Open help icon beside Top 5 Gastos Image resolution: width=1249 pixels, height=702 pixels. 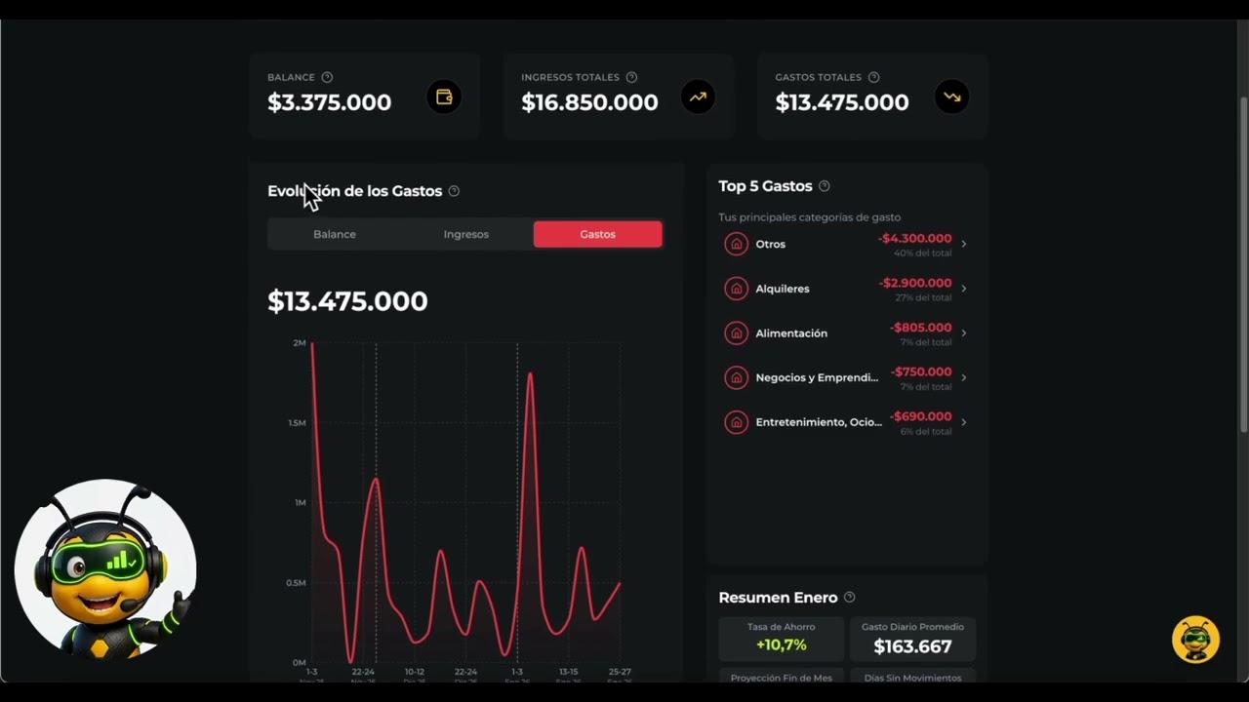pos(825,186)
